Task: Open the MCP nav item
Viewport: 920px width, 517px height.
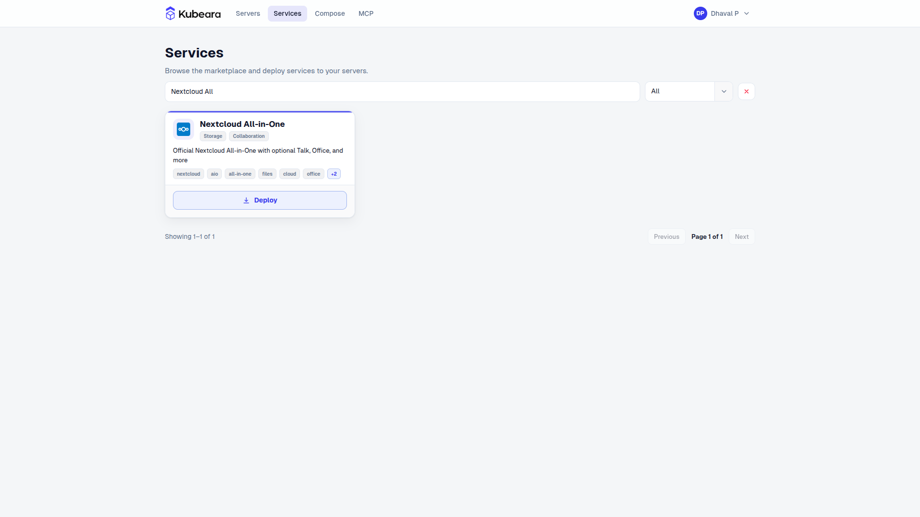Action: click(x=366, y=13)
